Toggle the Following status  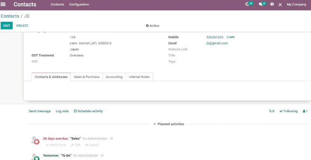288,111
